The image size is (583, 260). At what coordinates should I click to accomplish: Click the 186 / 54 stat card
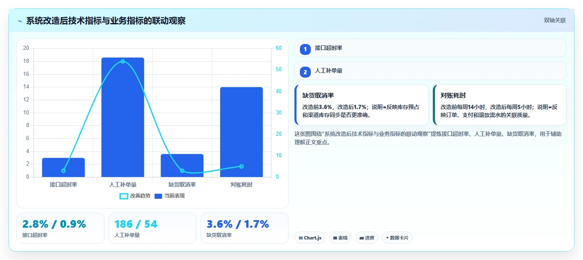pos(152,228)
